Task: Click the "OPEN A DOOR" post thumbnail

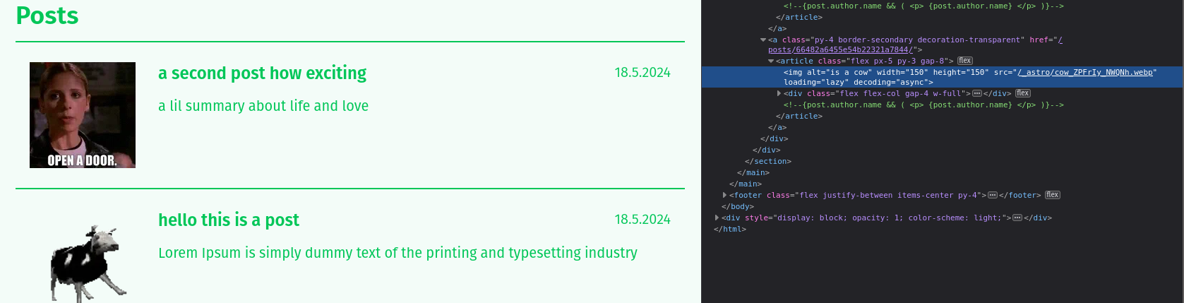Action: 83,115
